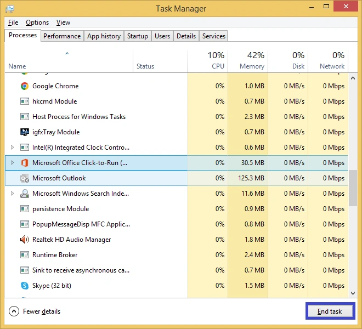The width and height of the screenshot is (362, 329).
Task: Click Intel(R) Integrated Clock Controller icon
Action: [x=25, y=148]
